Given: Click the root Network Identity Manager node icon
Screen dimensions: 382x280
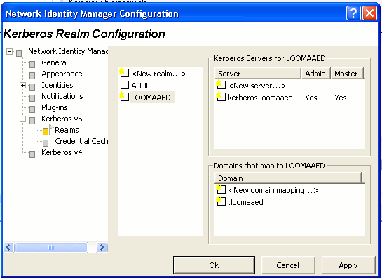Looking at the screenshot, I should tap(19, 53).
